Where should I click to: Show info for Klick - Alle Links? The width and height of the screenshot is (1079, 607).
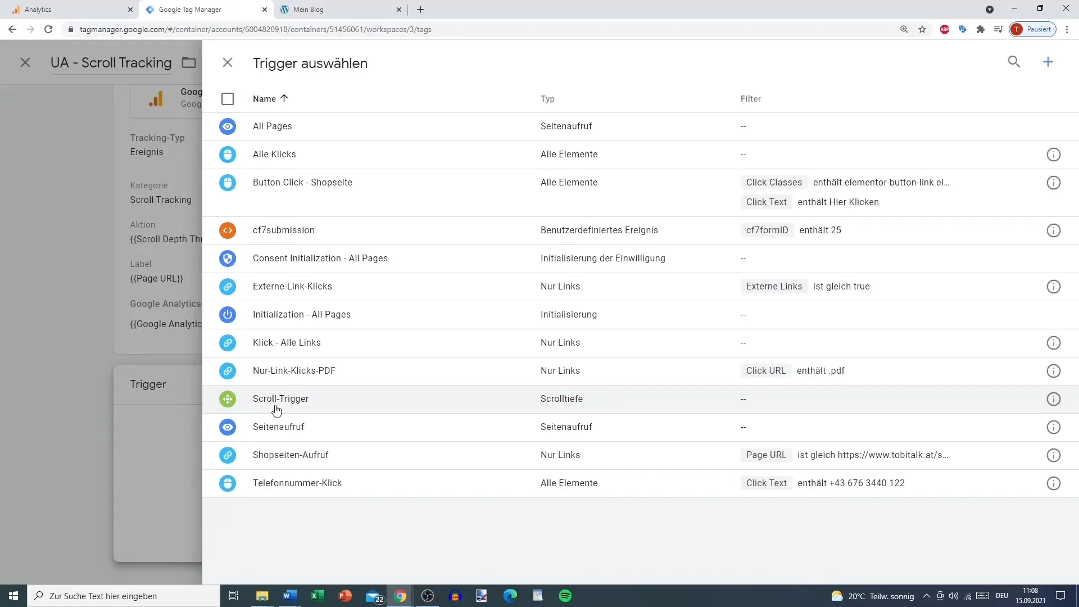(x=1054, y=343)
